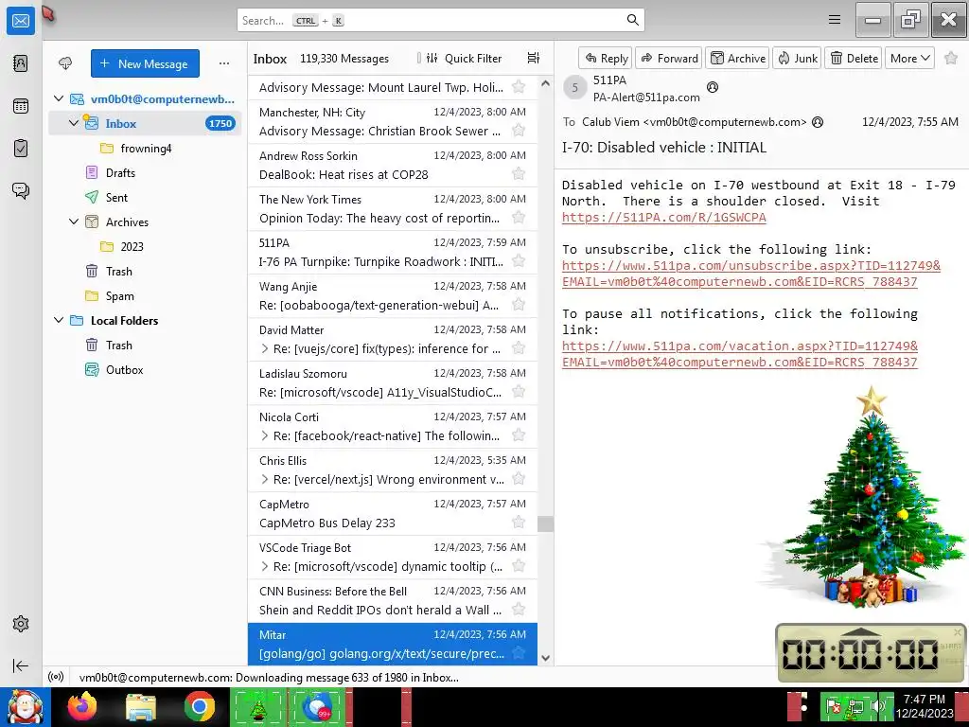Screen dimensions: 969x727
Task: Toggle star on Christian Brook Sewer message
Action: [x=519, y=131]
